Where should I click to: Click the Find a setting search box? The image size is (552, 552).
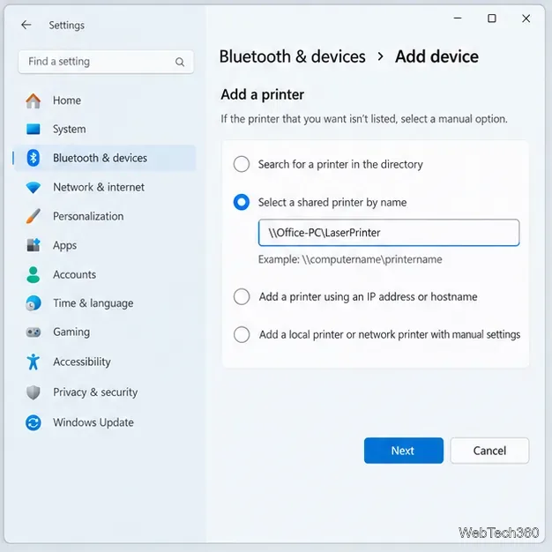point(106,62)
